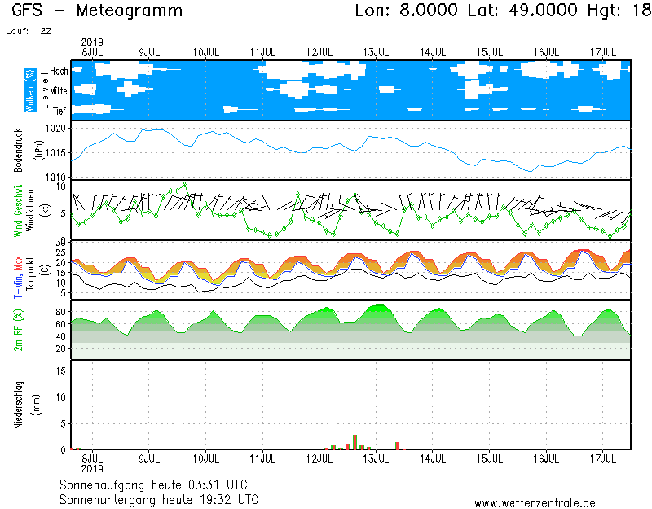The image size is (652, 509).
Task: Click the 40 tick on the humidity axis
Action: coord(60,336)
